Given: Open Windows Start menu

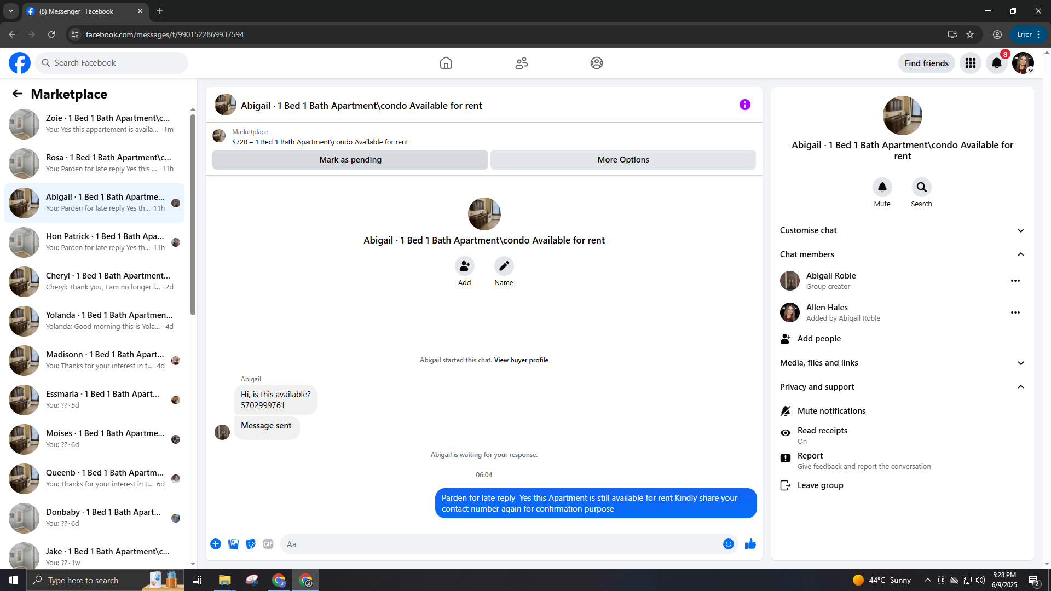Looking at the screenshot, I should pyautogui.click(x=13, y=580).
